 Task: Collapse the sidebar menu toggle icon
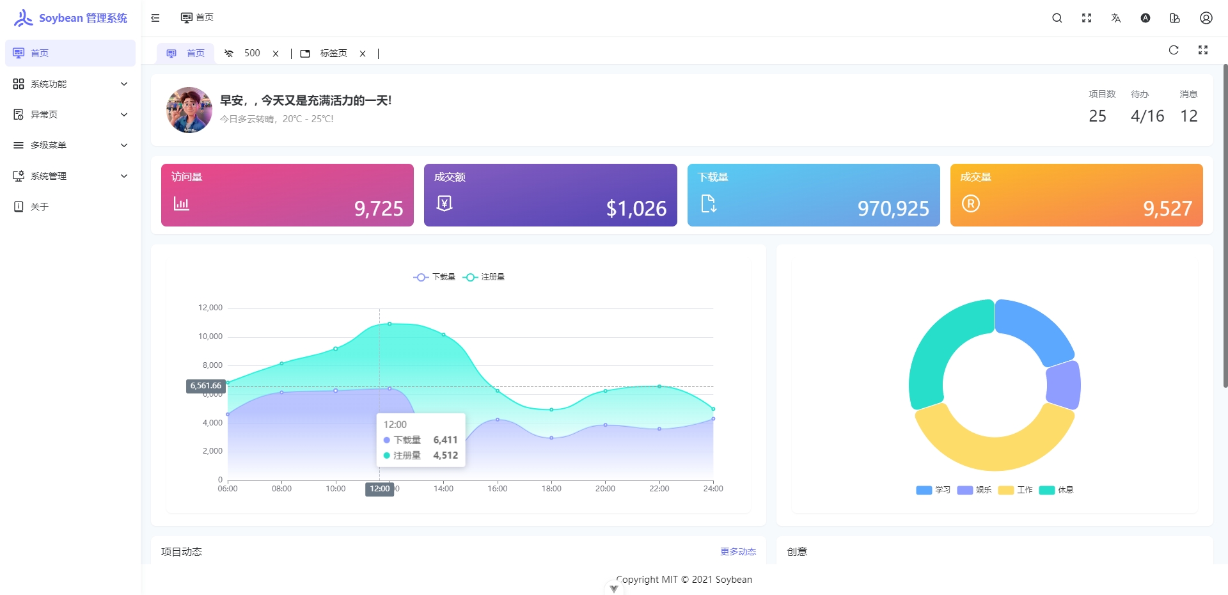[155, 18]
